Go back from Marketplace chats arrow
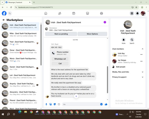This screenshot has height=119, width=149. click(x=4, y=20)
